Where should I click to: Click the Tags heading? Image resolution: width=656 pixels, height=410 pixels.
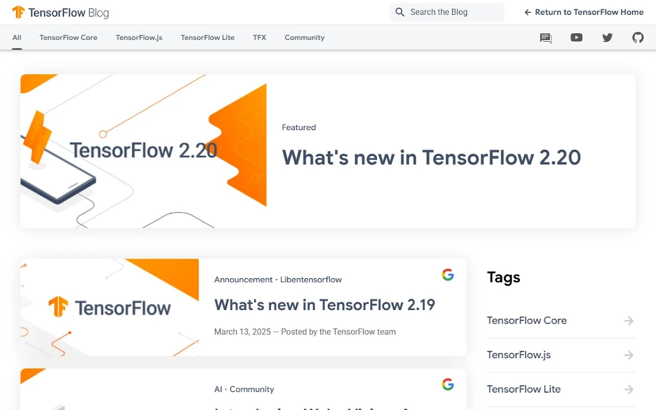click(503, 278)
